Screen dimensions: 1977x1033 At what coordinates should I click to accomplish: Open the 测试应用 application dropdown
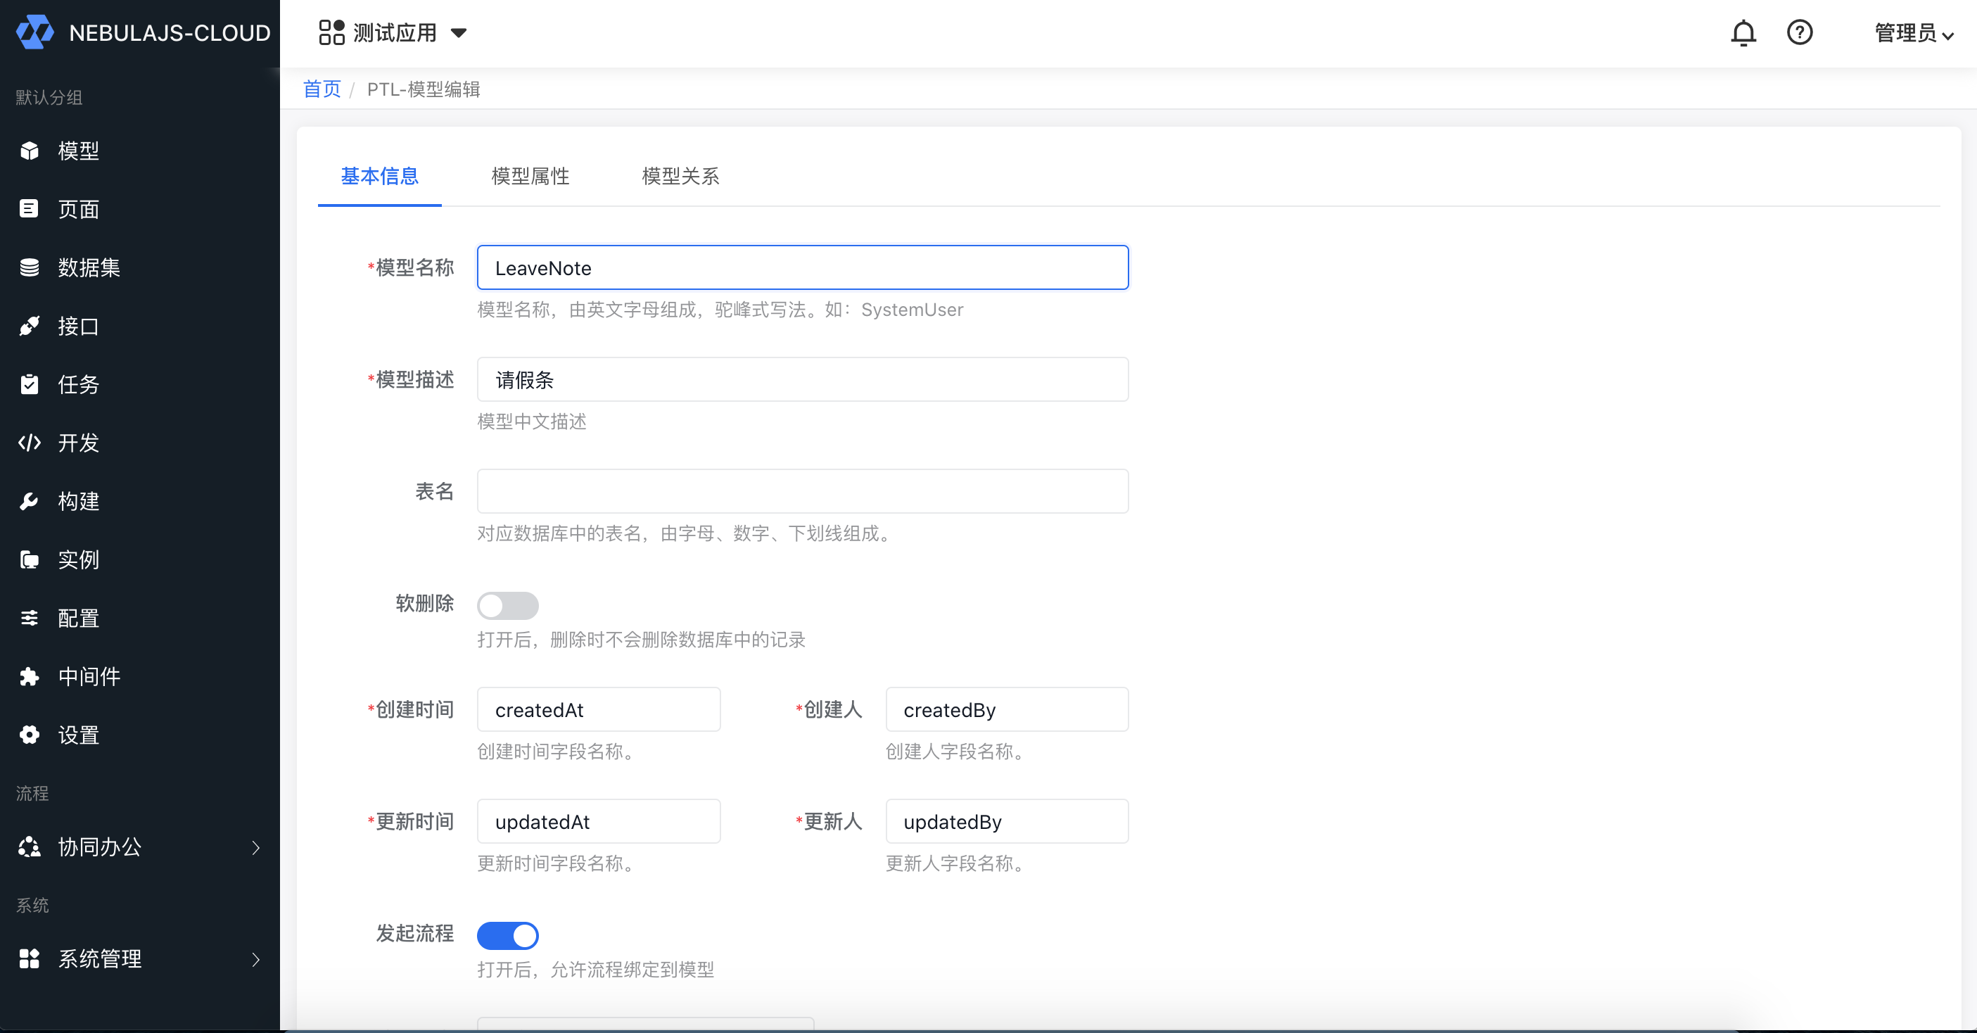(x=393, y=33)
